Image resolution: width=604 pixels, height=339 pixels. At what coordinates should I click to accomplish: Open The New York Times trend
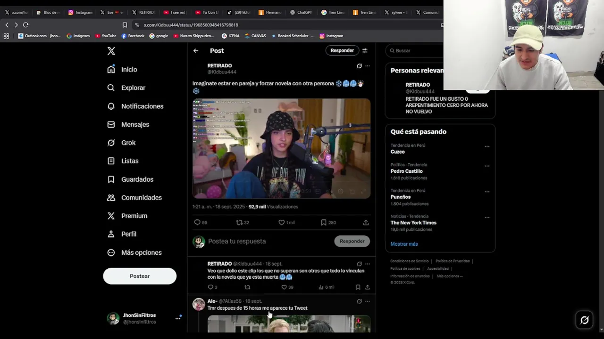tap(413, 223)
